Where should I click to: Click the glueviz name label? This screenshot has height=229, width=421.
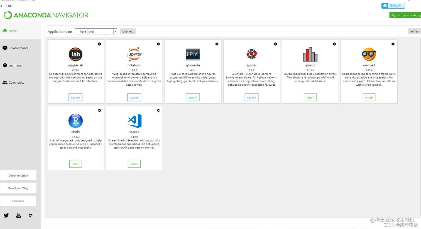pos(310,65)
